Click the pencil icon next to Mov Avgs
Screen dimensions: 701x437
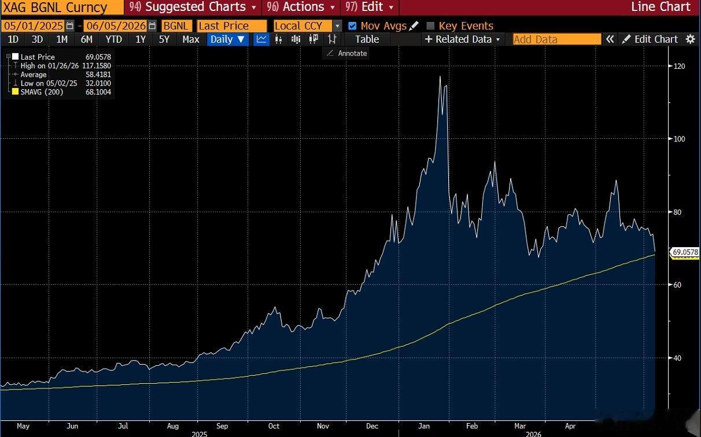414,26
